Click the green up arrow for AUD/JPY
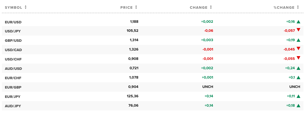 tap(298, 105)
